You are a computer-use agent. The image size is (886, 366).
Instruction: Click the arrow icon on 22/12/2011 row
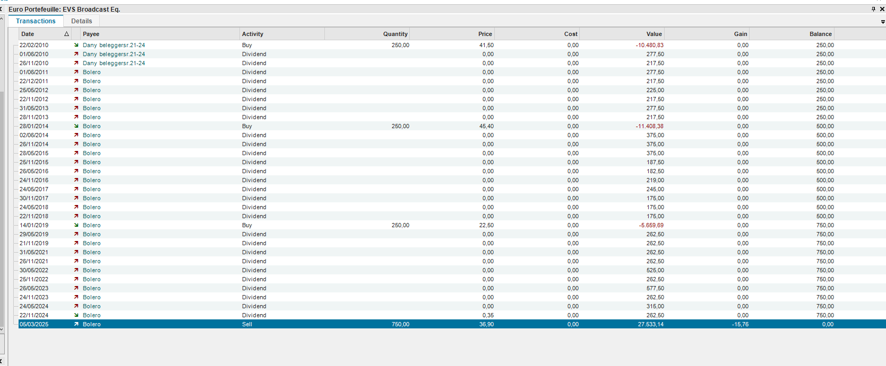click(x=76, y=81)
